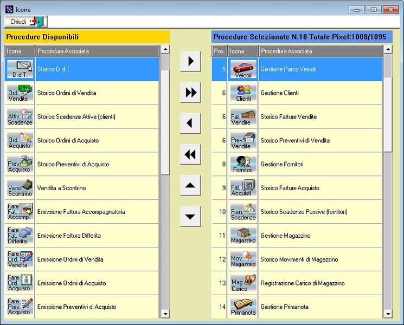The width and height of the screenshot is (404, 325).
Task: Move selected procedure down in order
Action: [x=190, y=217]
